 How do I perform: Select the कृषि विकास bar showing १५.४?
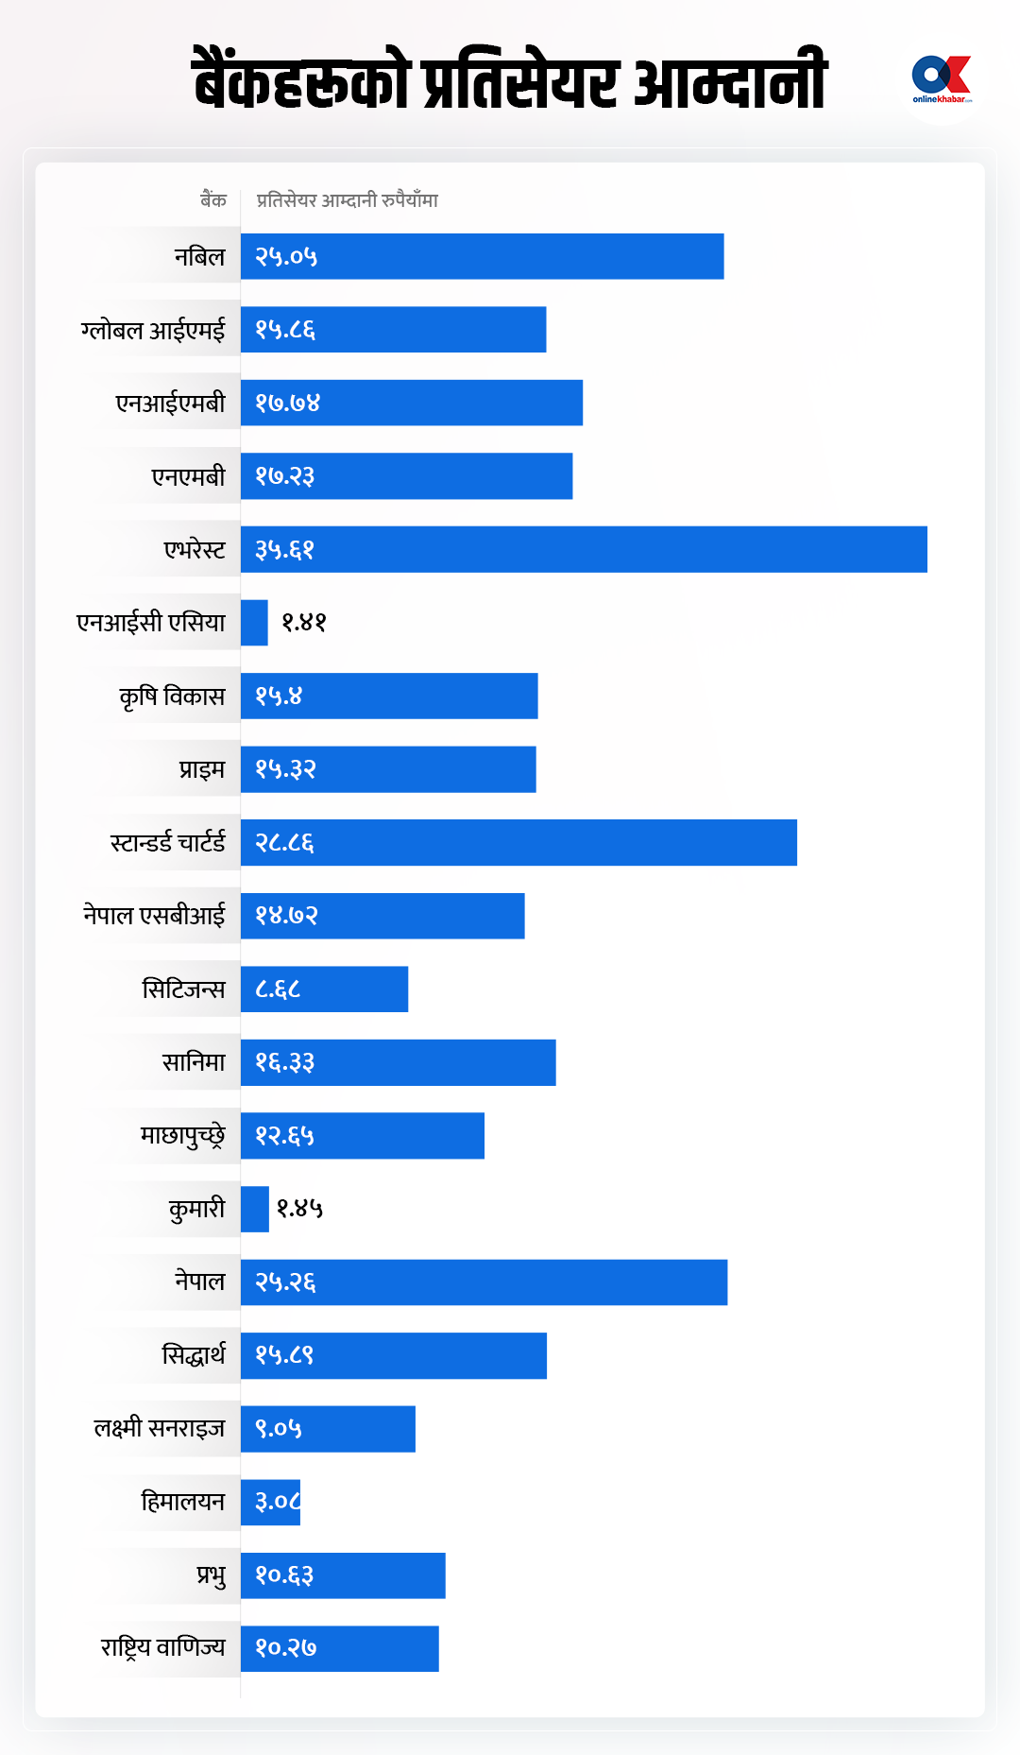(389, 697)
